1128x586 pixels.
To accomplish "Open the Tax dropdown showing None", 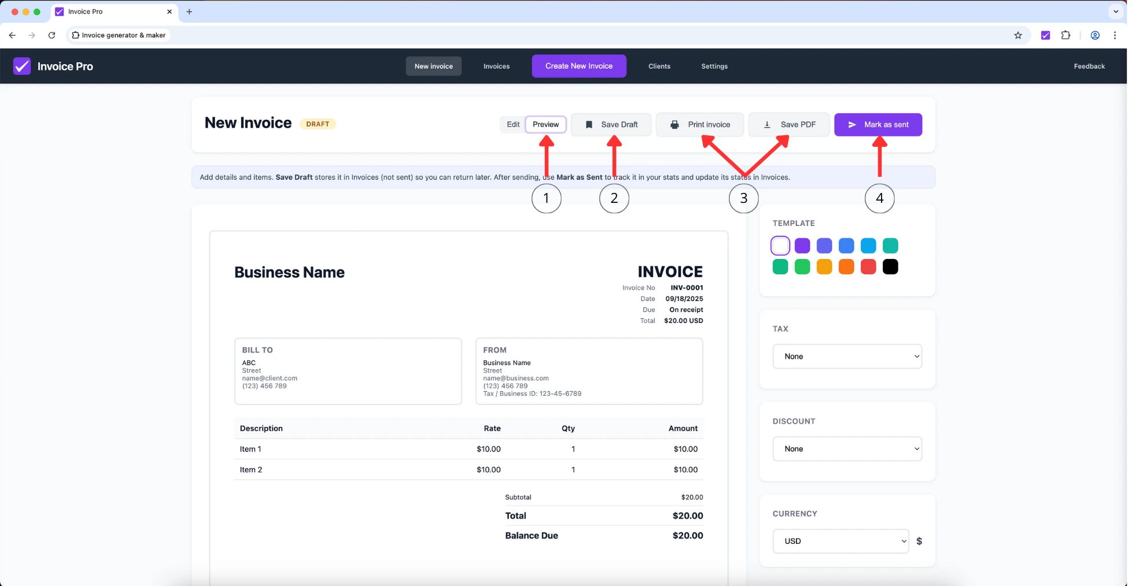I will [846, 357].
